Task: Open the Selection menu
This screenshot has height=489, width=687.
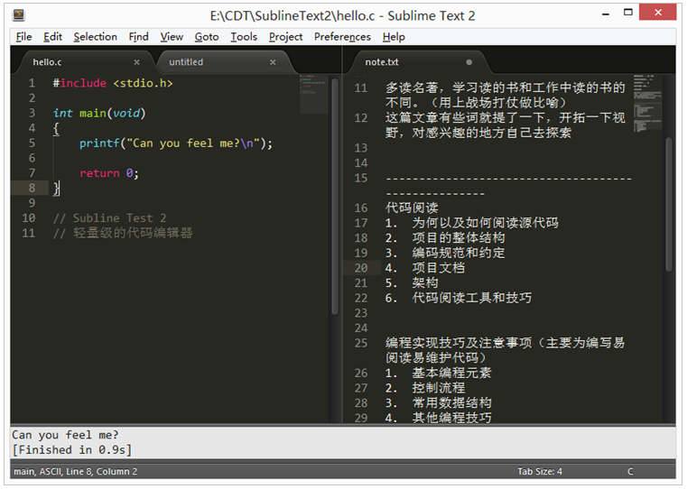Action: click(95, 37)
